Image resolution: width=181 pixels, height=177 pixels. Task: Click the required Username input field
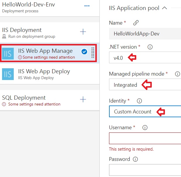[145, 138]
